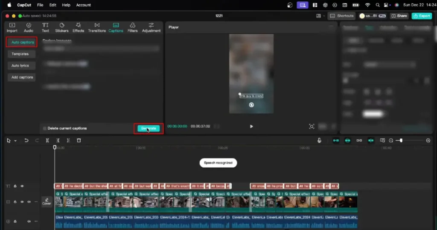Open macOS Spotlight search icon
Viewport: 437px width, 230px height.
pos(378,5)
